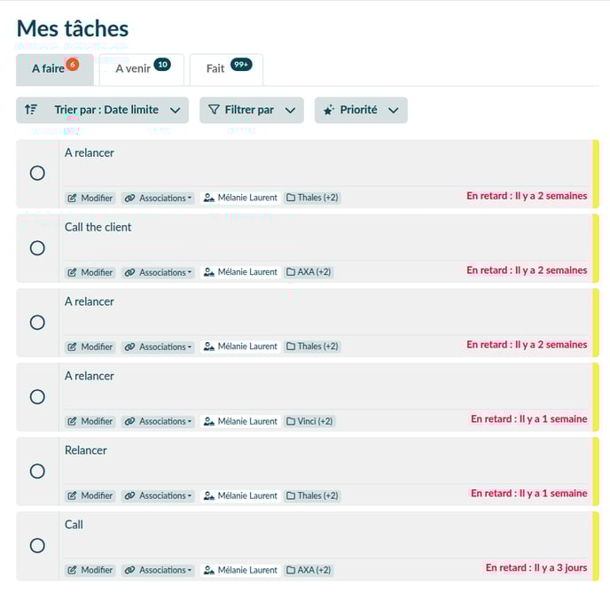Screen dimensions: 610x601
Task: Check the Call the client task circle
Action: tap(37, 248)
